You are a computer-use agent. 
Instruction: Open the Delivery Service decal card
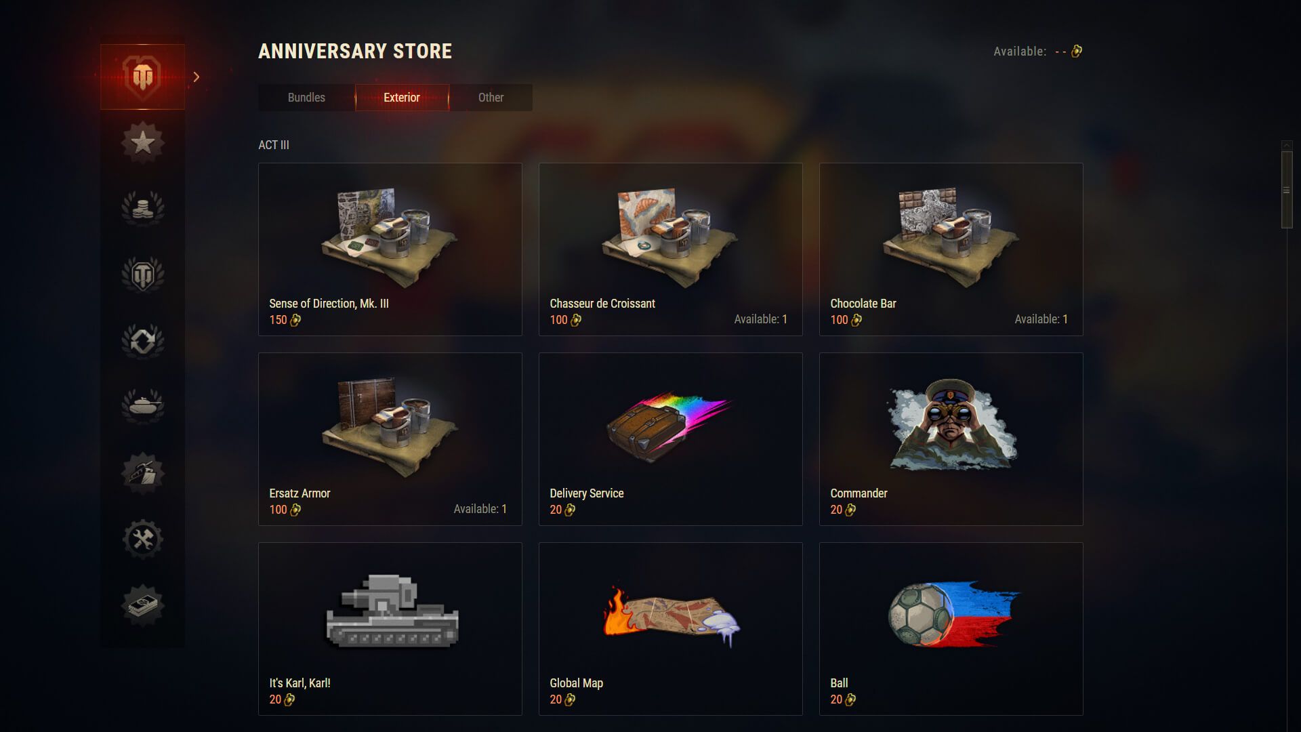click(670, 439)
